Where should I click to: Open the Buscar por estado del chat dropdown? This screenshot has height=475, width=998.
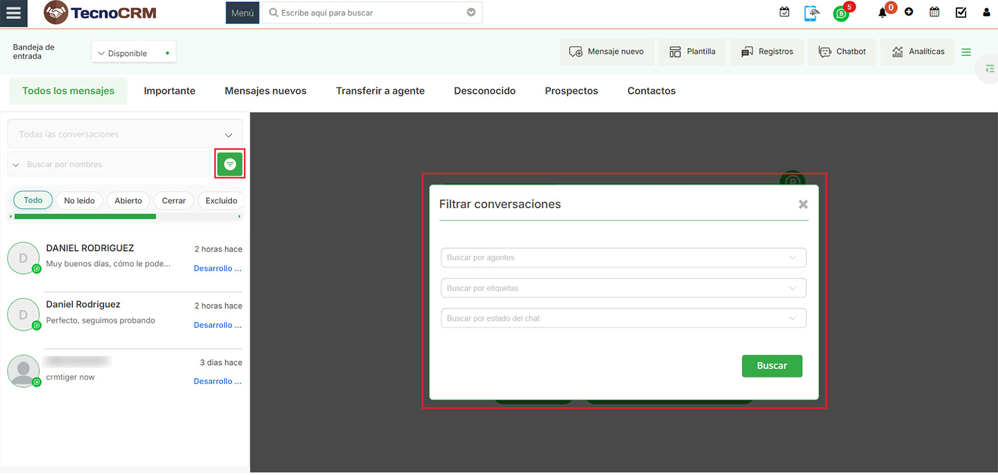623,319
